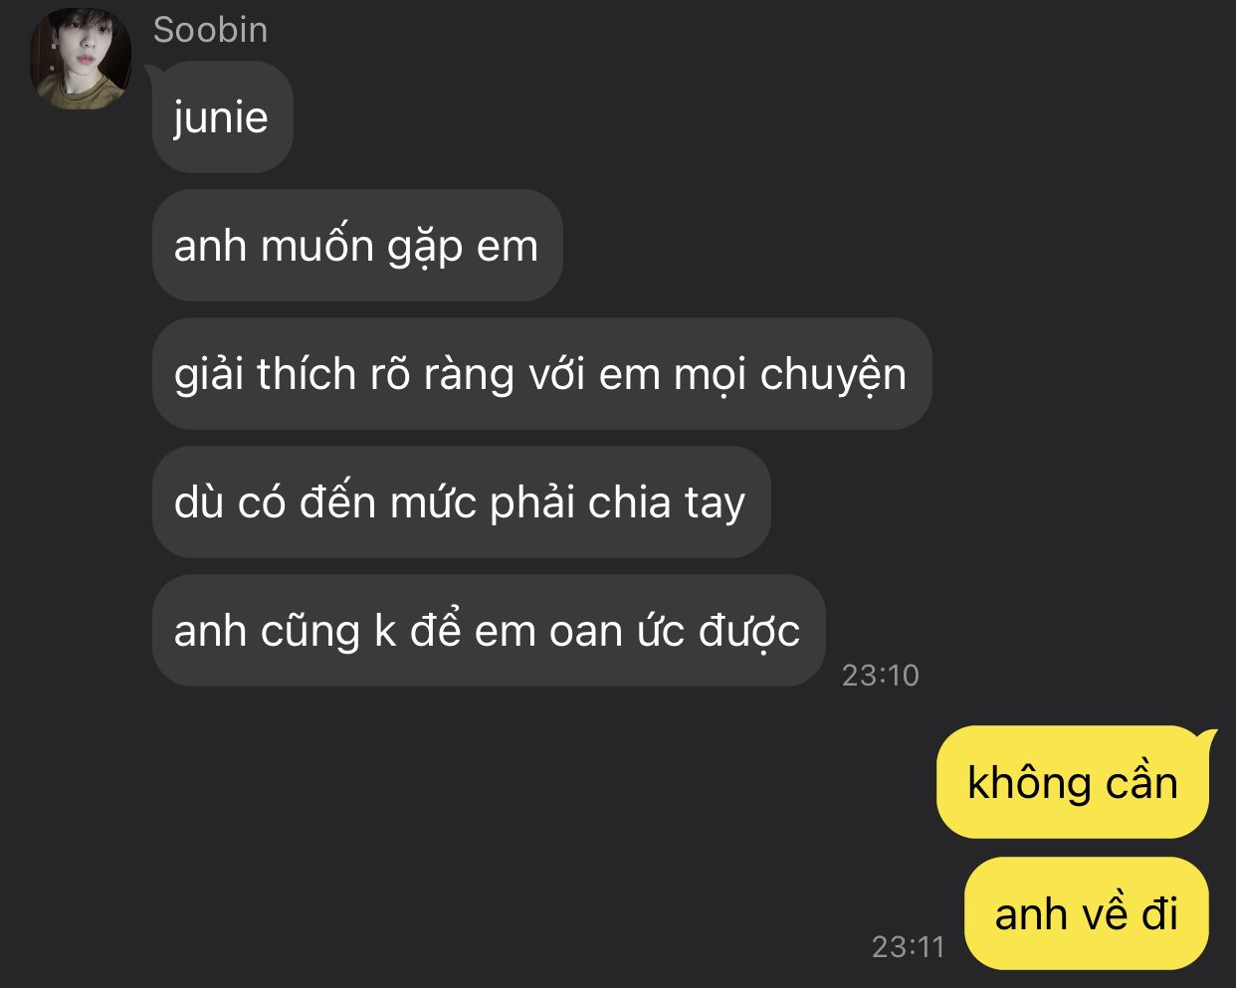Select the 'dù có đến mức phải chia tay' message

[x=461, y=501]
